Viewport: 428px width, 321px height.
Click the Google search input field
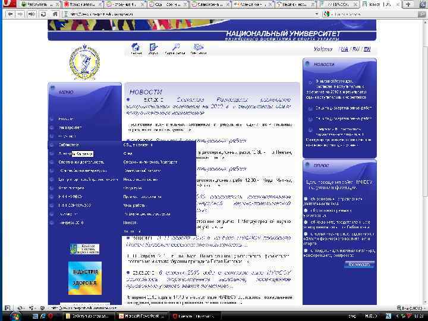click(x=374, y=14)
